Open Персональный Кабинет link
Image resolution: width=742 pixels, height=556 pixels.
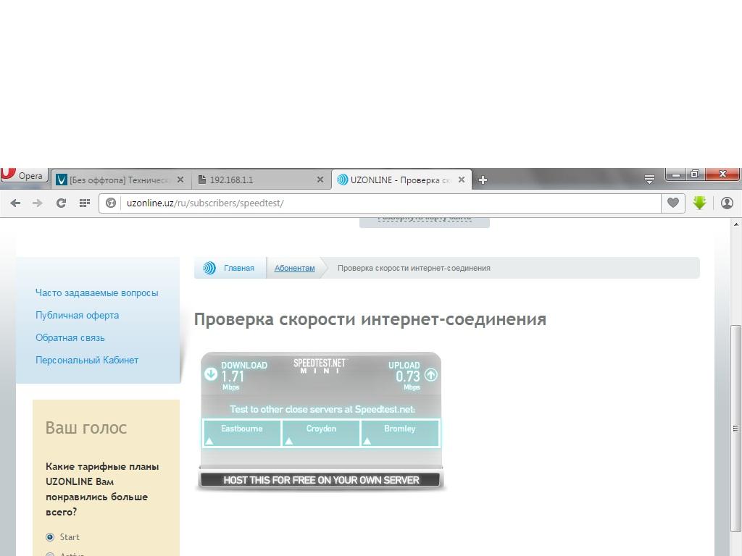click(x=87, y=361)
